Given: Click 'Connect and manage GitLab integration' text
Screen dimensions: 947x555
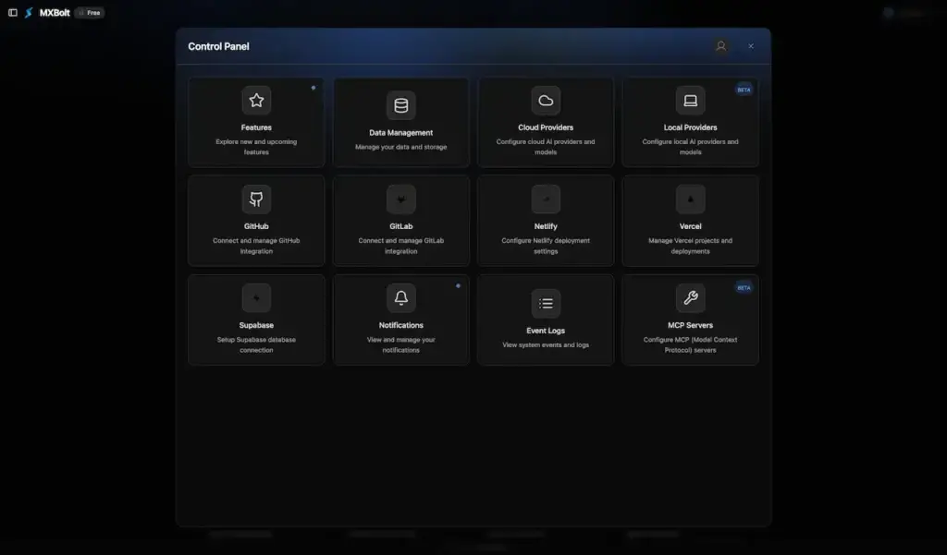Looking at the screenshot, I should tap(401, 247).
